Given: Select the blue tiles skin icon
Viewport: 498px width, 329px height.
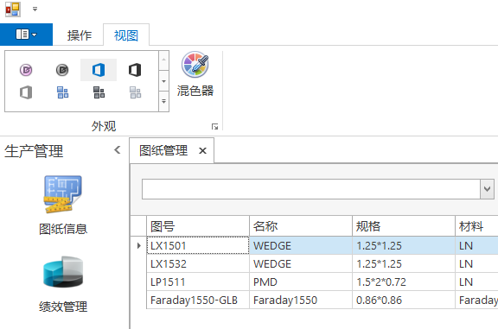Looking at the screenshot, I should point(62,92).
